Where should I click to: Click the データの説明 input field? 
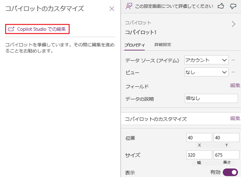click(x=211, y=98)
